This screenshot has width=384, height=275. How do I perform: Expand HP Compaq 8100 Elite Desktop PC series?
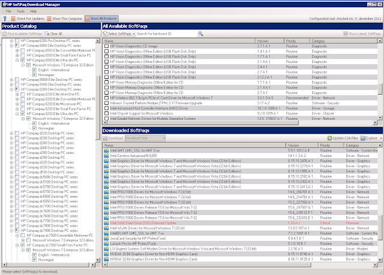[11, 84]
